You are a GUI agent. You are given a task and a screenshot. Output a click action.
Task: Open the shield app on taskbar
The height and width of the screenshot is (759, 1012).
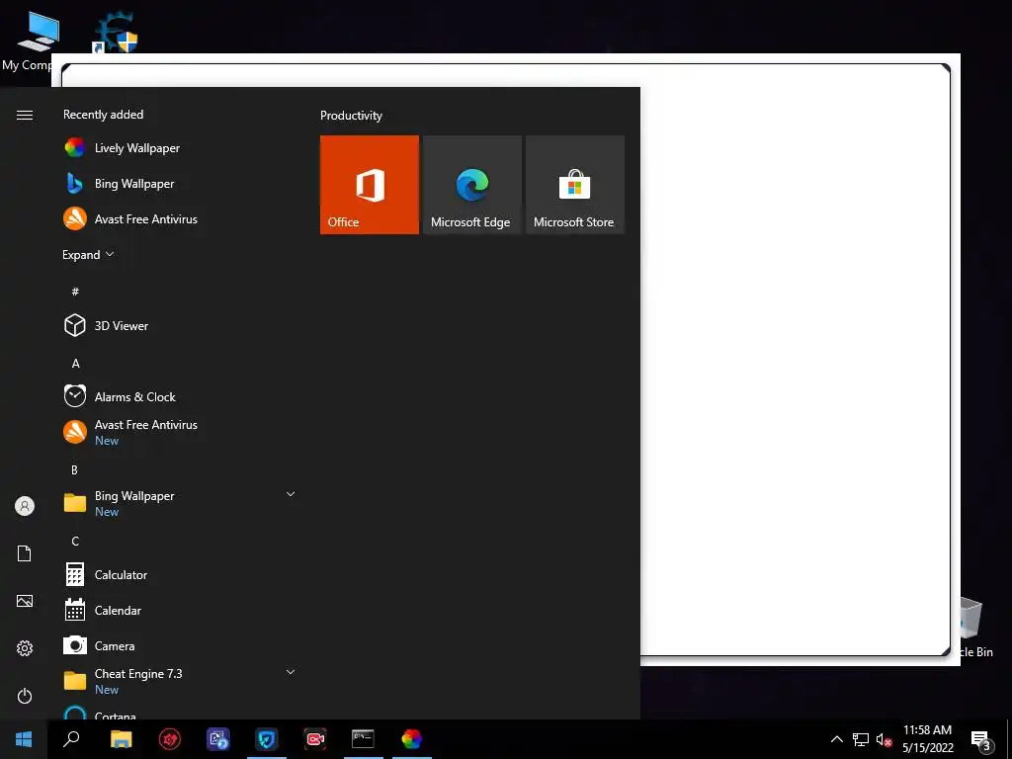(x=267, y=739)
